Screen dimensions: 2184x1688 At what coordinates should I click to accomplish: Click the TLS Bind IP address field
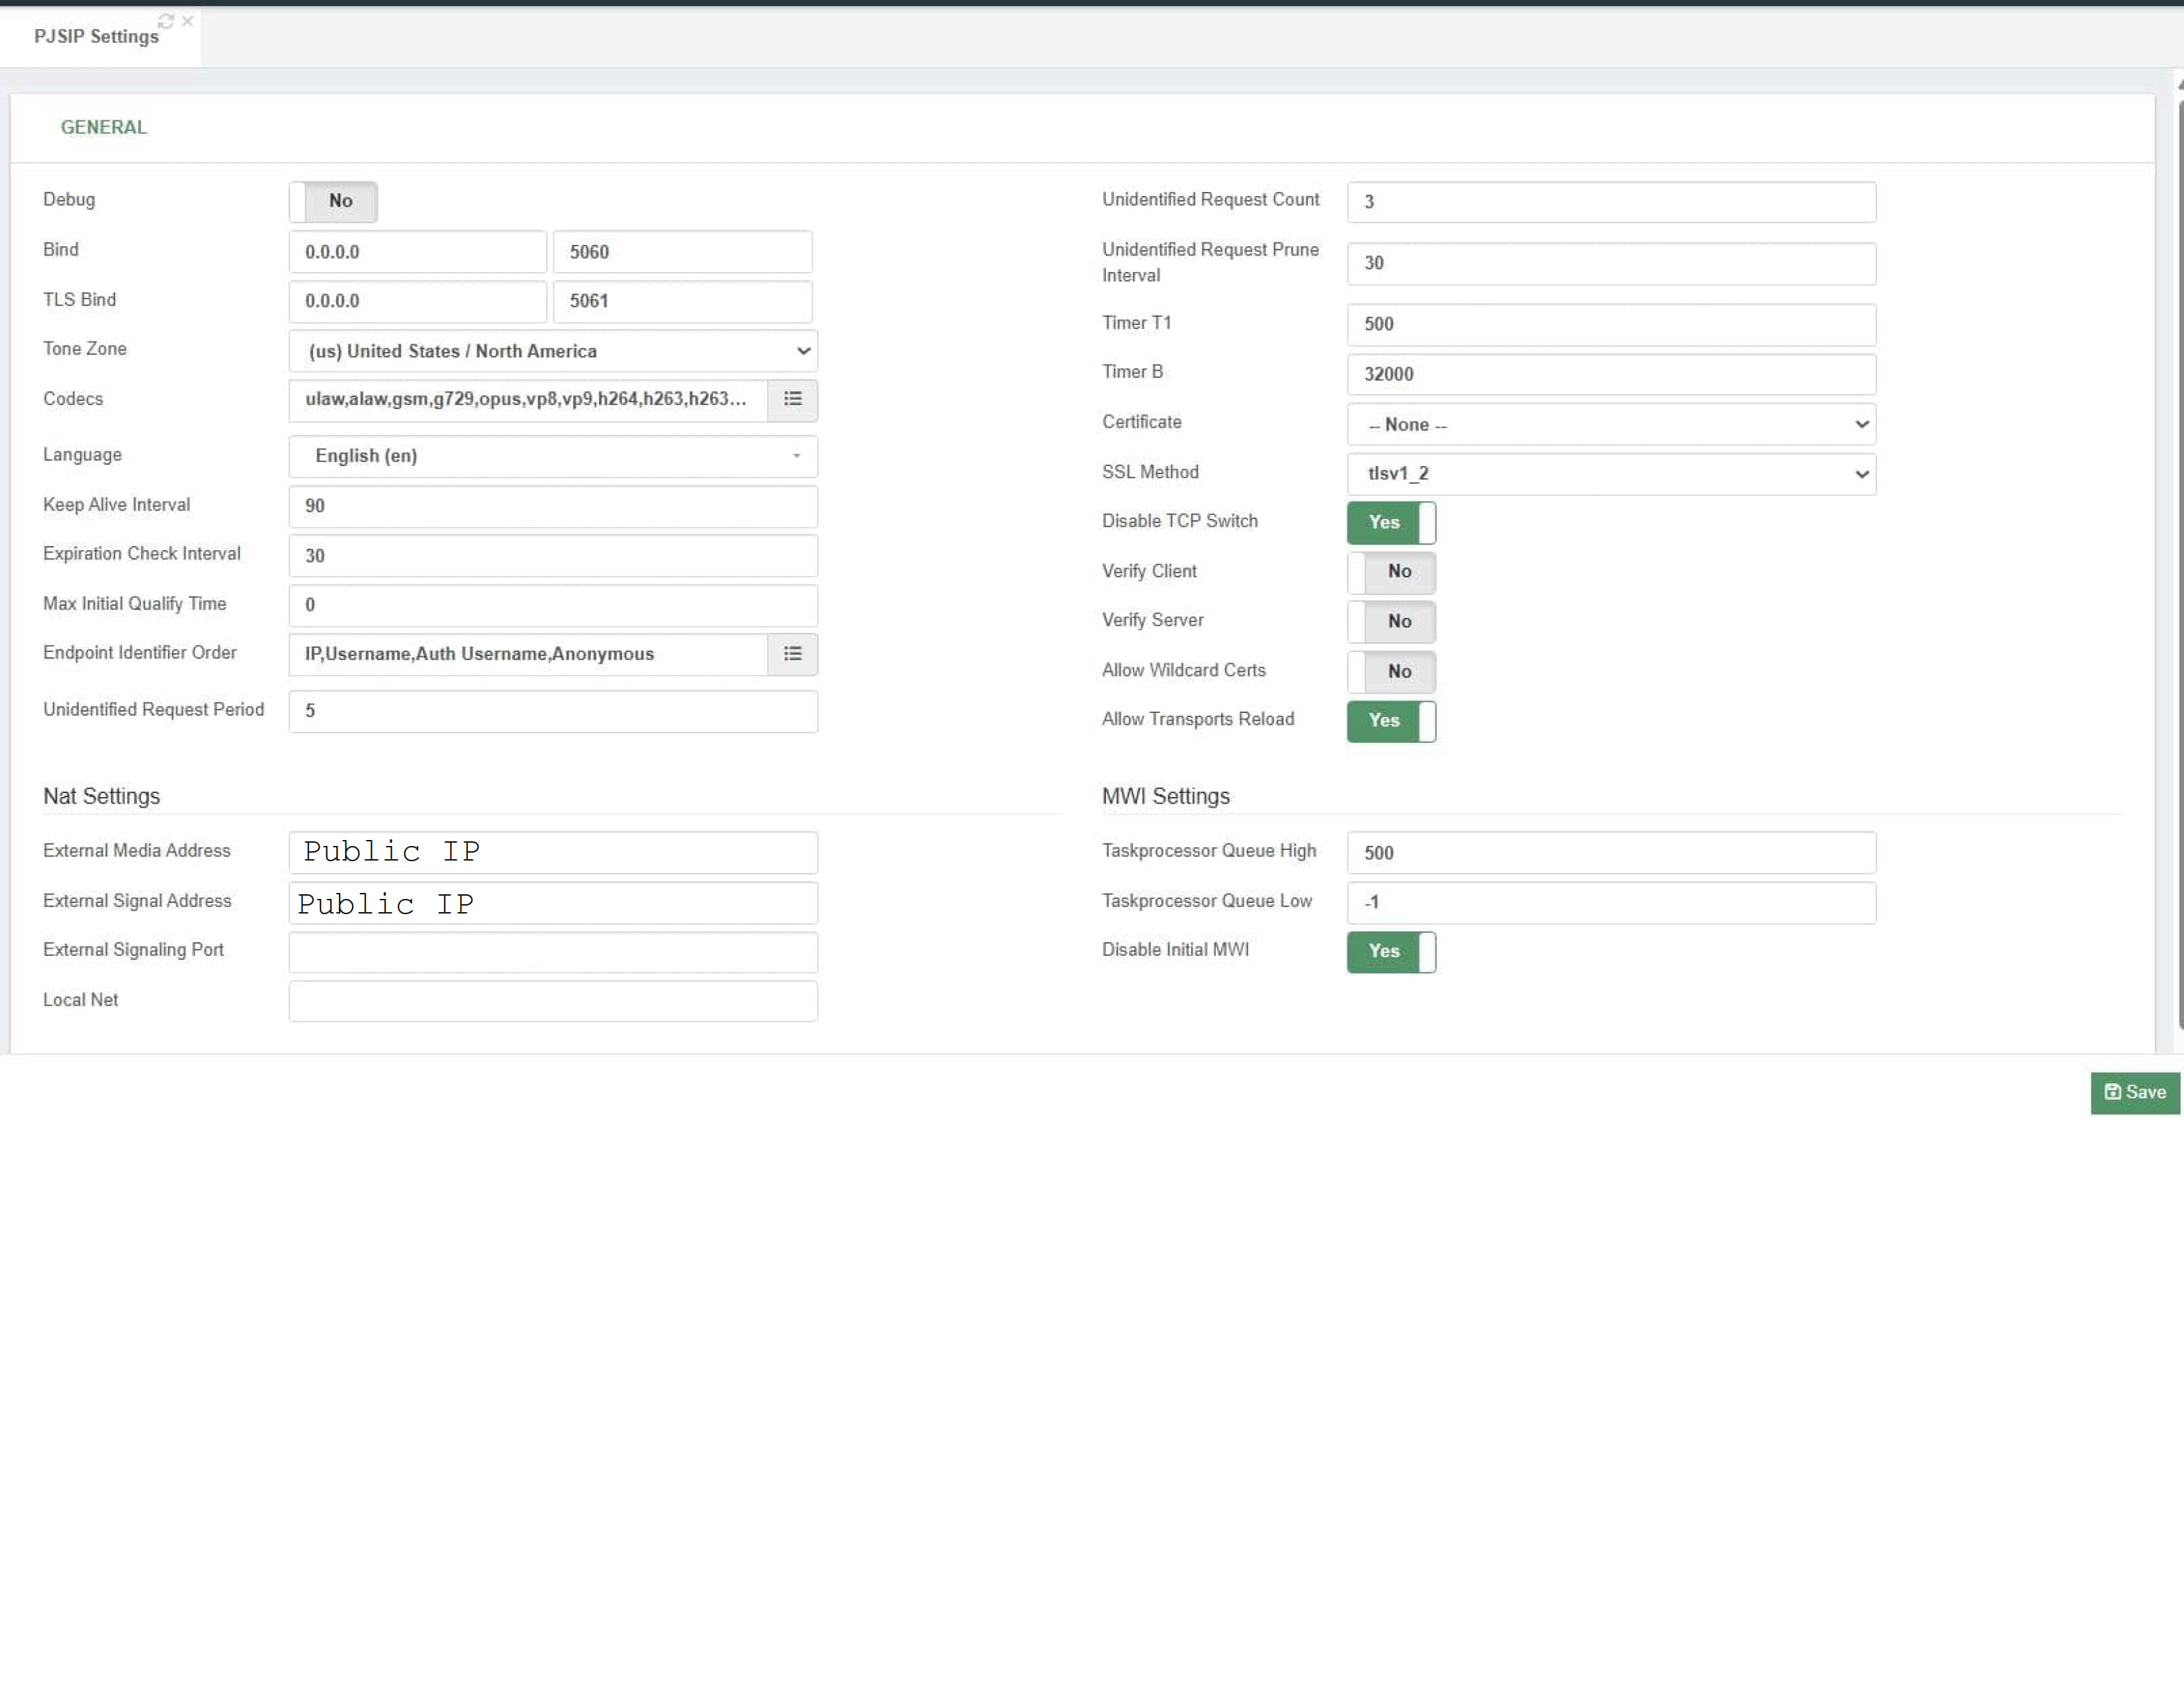coord(418,301)
